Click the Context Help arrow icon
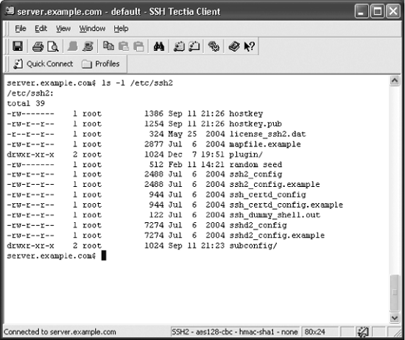The height and width of the screenshot is (340, 405). [x=249, y=46]
